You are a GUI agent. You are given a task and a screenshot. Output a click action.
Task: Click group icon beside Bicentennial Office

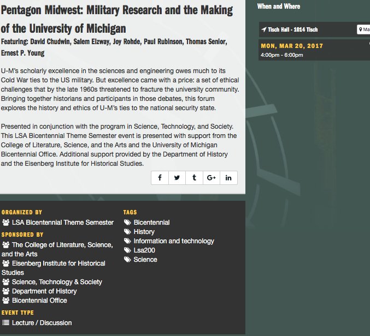tap(6, 301)
